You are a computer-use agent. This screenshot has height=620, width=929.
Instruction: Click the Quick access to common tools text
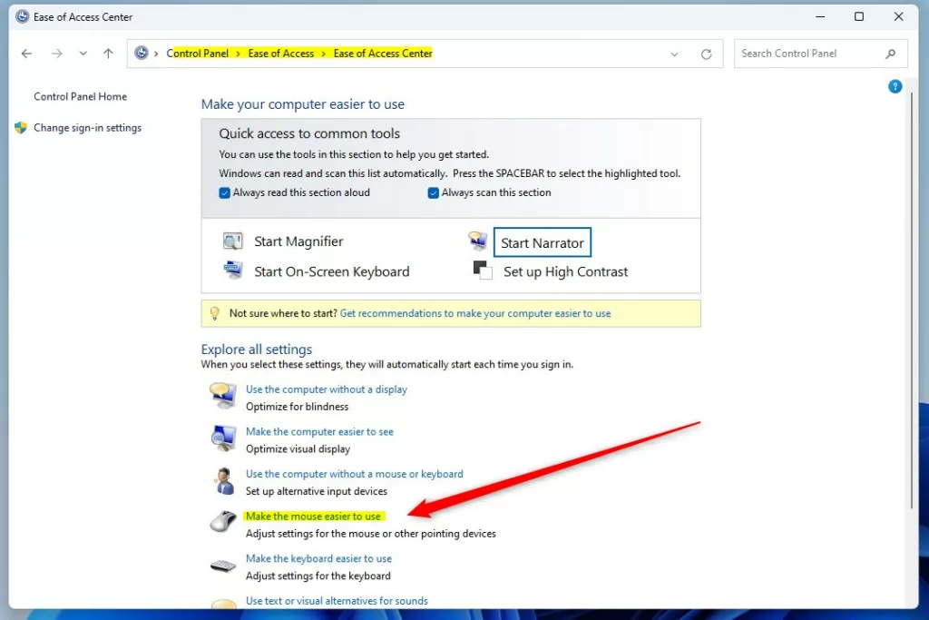[309, 133]
